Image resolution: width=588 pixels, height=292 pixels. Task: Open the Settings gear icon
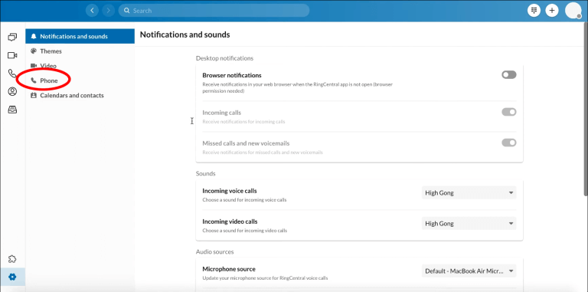click(12, 277)
